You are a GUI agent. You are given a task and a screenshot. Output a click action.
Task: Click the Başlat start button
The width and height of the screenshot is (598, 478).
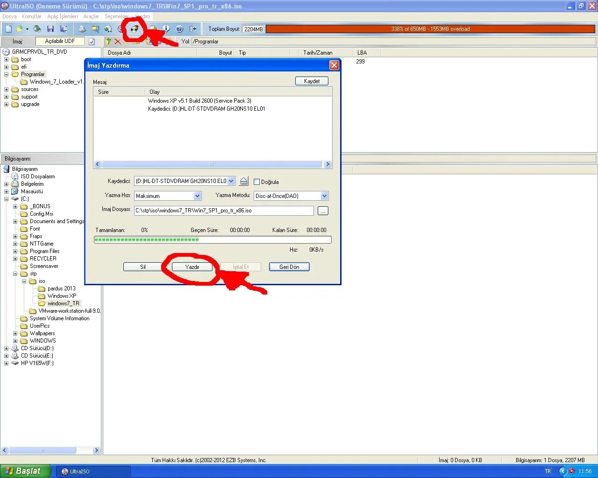(26, 471)
